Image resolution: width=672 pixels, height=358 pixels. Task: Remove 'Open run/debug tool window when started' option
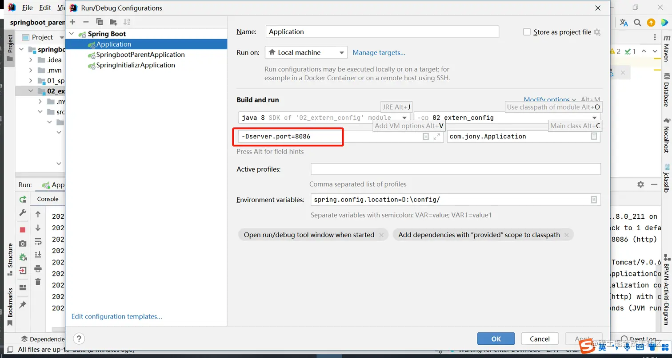tap(381, 235)
